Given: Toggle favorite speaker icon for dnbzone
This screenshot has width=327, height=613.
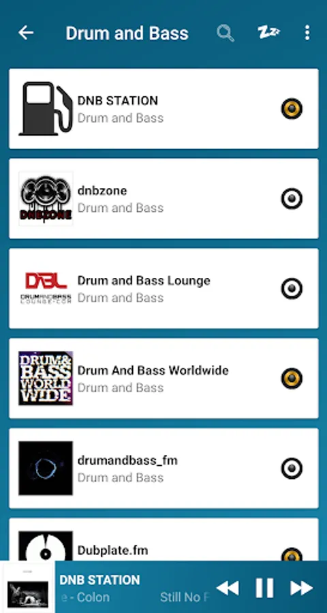Looking at the screenshot, I should click(x=292, y=199).
